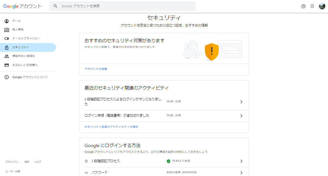The height and width of the screenshot is (176, 328).
Task: Focus the Google アカウントを検索 field
Action: click(123, 6)
